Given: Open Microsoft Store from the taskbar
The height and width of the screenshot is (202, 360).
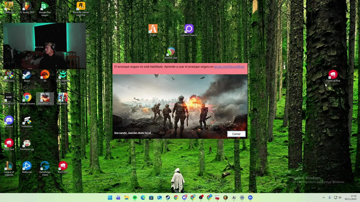Looking at the screenshot, I should point(151,198).
